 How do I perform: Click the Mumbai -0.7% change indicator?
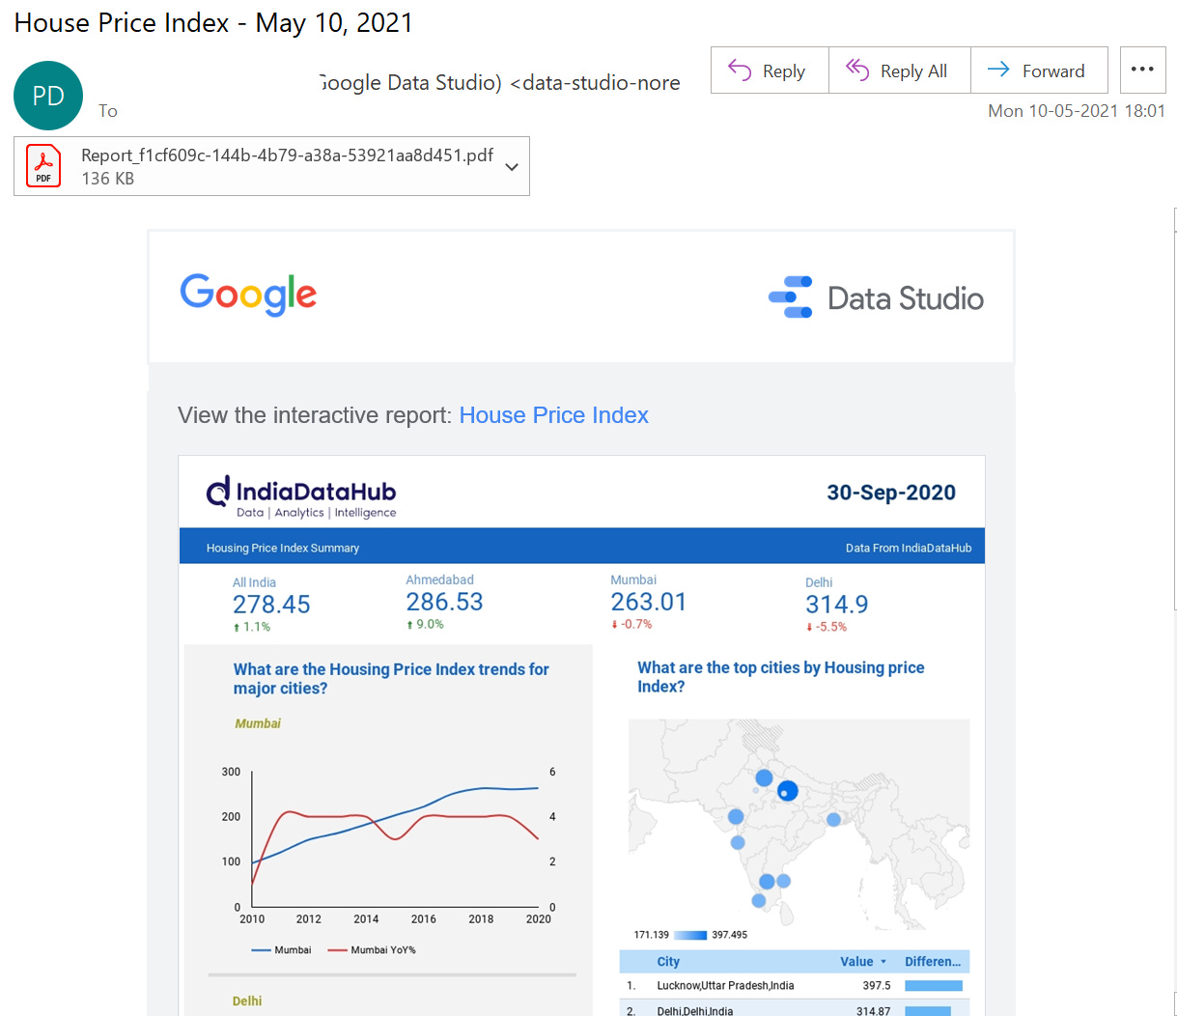pos(631,624)
